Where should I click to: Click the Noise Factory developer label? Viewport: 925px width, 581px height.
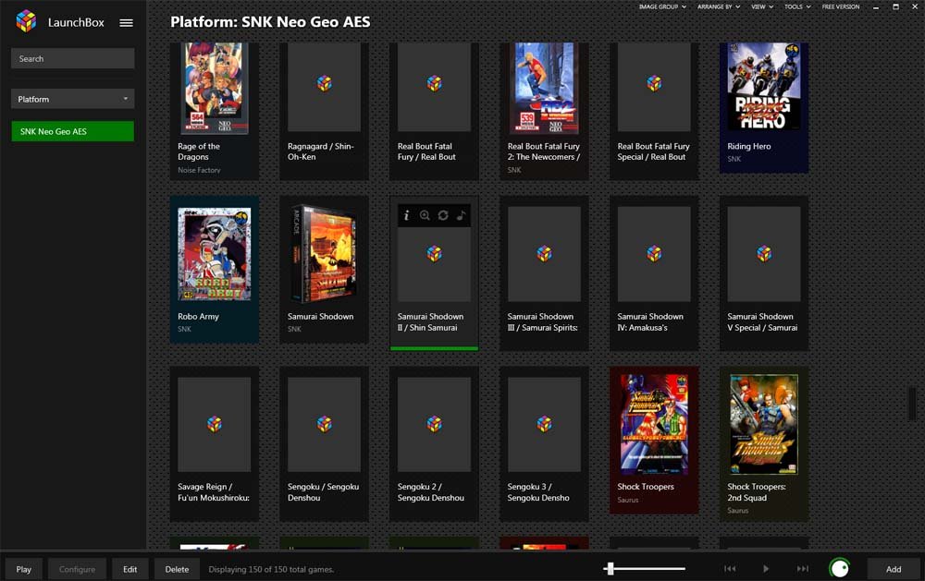[199, 170]
